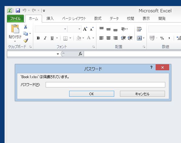The height and width of the screenshot is (143, 181).
Task: Open Customize Quick Access Toolbar dropdown
Action: click(x=44, y=11)
